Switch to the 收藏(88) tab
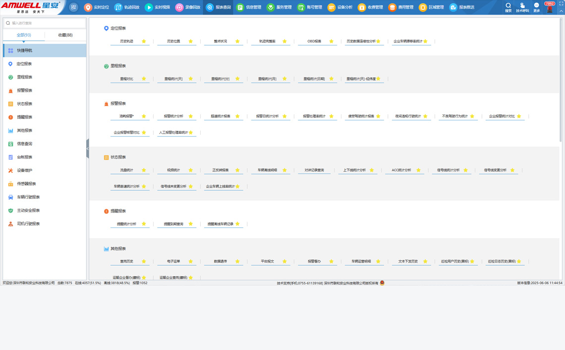This screenshot has width=565, height=350. (x=65, y=35)
